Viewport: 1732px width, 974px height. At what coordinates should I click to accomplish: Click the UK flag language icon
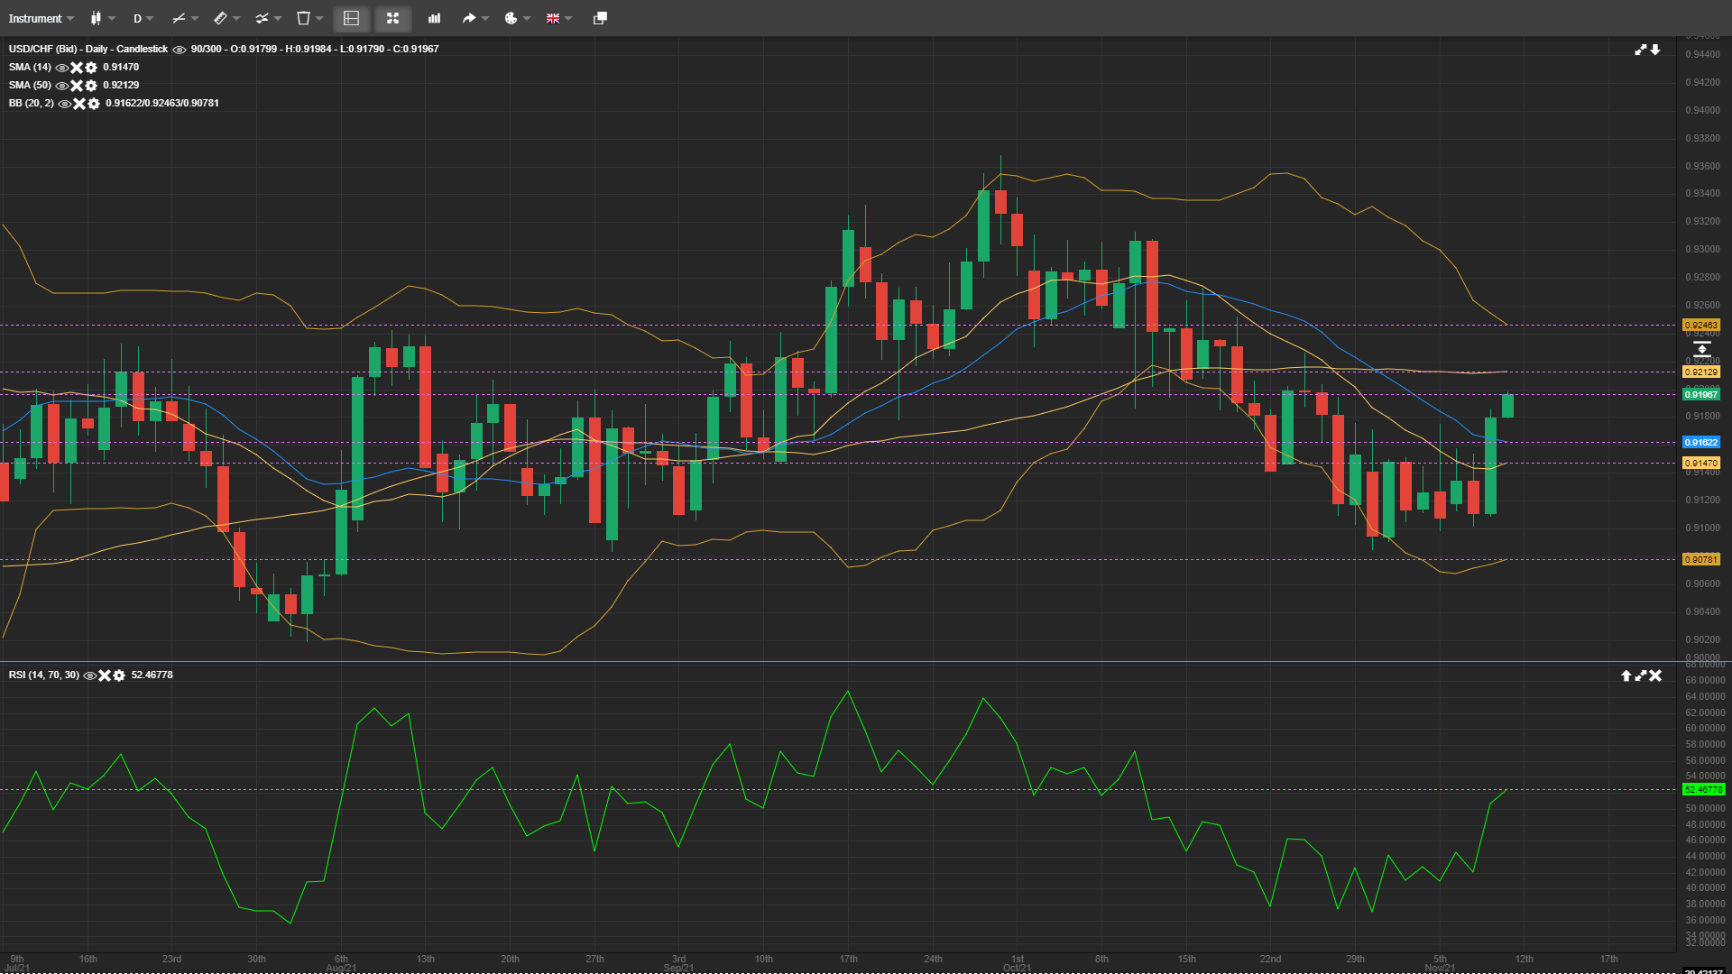pyautogui.click(x=553, y=18)
